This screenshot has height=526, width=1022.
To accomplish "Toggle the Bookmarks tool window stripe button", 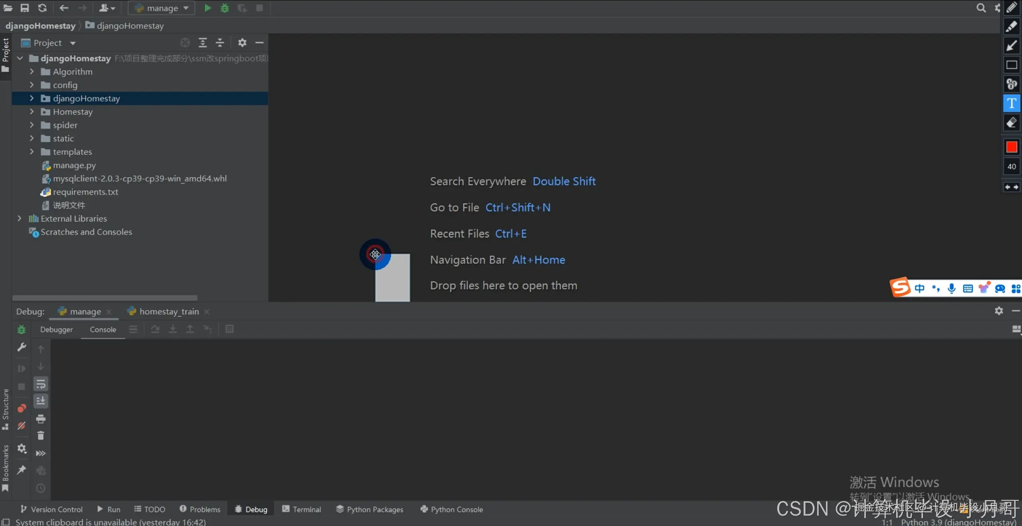I will pos(5,468).
